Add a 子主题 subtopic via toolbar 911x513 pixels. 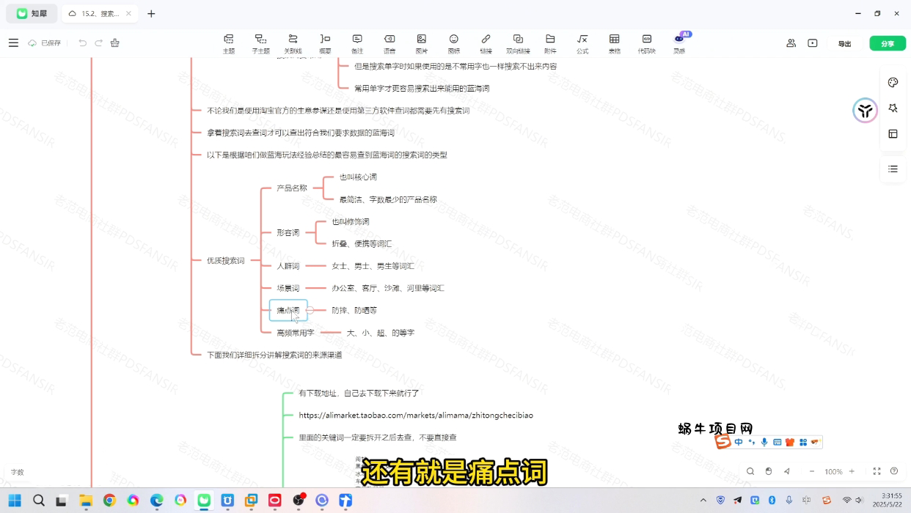[x=260, y=43]
